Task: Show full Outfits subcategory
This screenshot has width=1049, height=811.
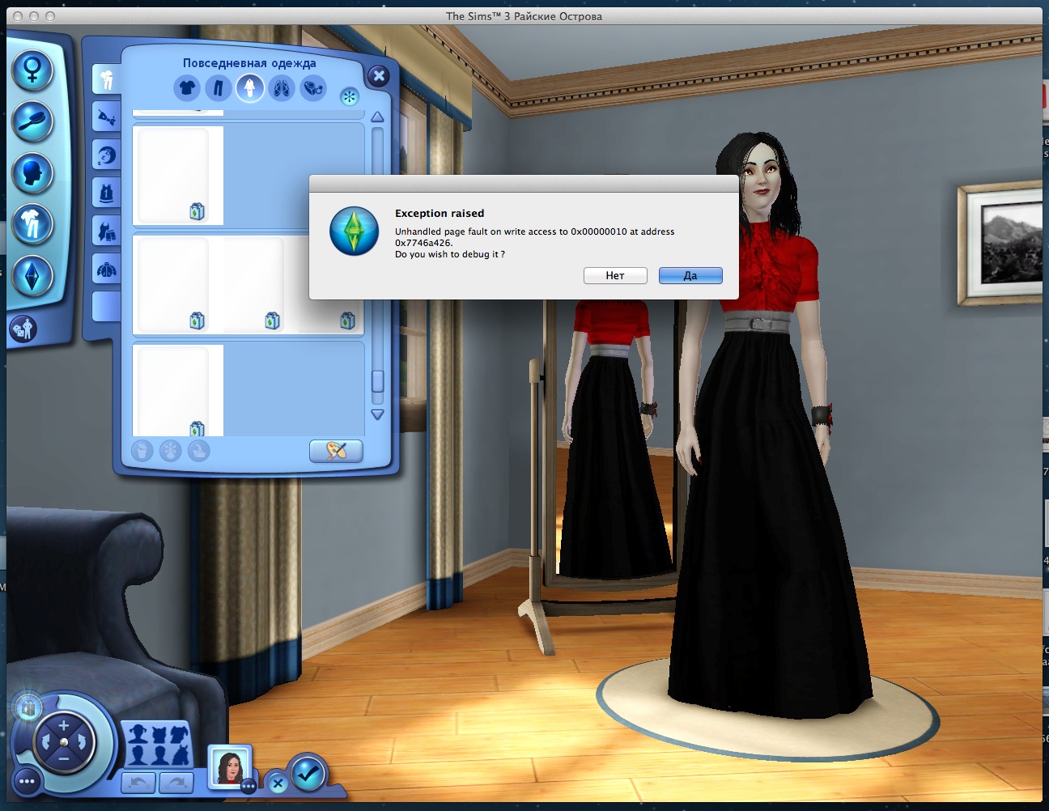Action: (x=250, y=87)
